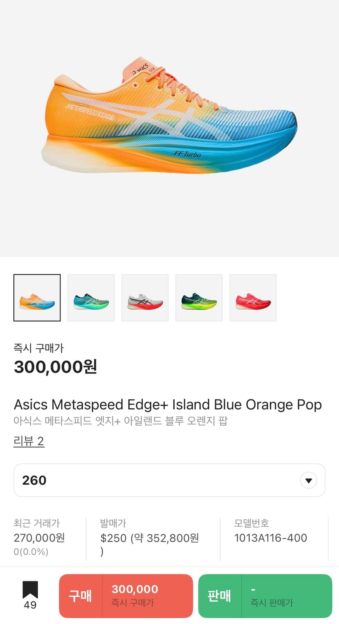Tap the 300,000원 instant buy price

tap(55, 367)
